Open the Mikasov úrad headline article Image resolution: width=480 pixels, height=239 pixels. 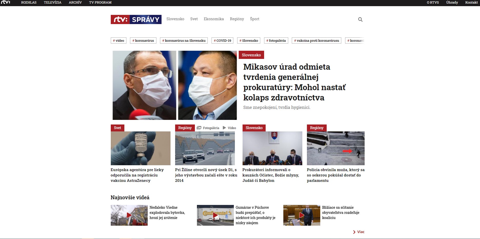(294, 82)
